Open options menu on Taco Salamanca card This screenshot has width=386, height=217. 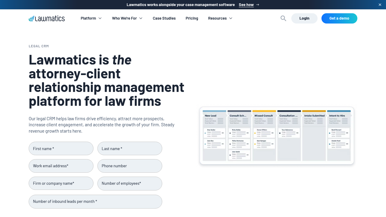pos(297,133)
